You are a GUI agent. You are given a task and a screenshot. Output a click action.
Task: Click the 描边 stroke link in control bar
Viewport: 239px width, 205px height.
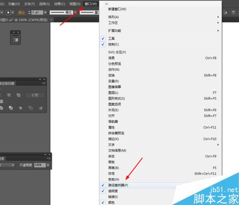pyautogui.click(x=22, y=12)
